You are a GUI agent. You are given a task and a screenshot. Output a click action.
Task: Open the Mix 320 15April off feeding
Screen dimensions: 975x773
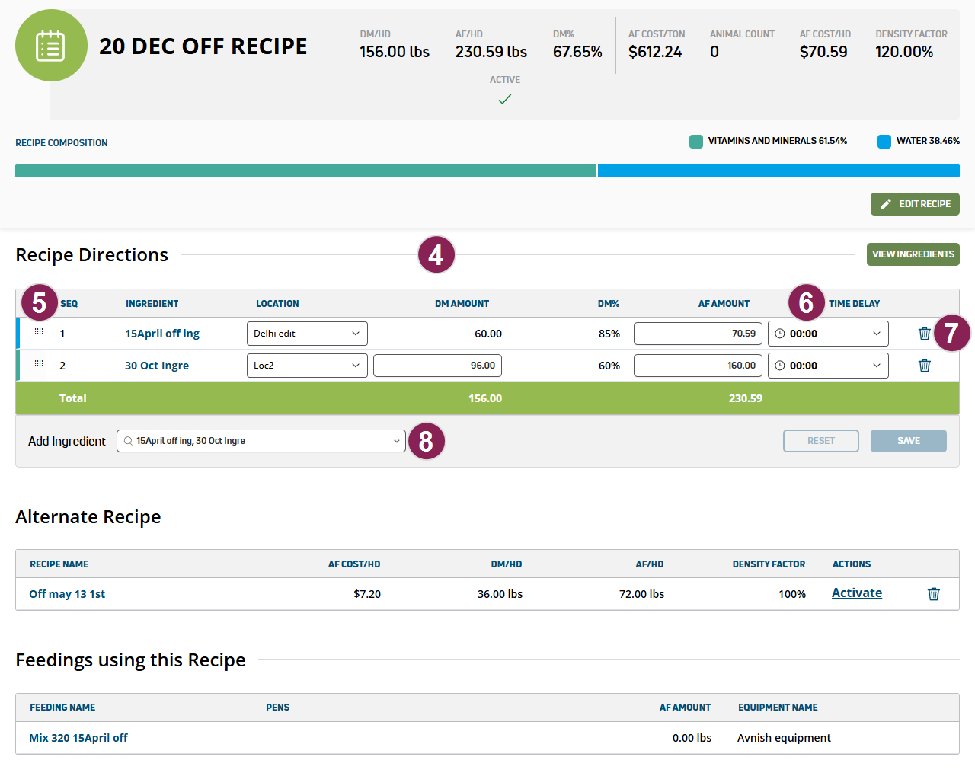coord(78,738)
